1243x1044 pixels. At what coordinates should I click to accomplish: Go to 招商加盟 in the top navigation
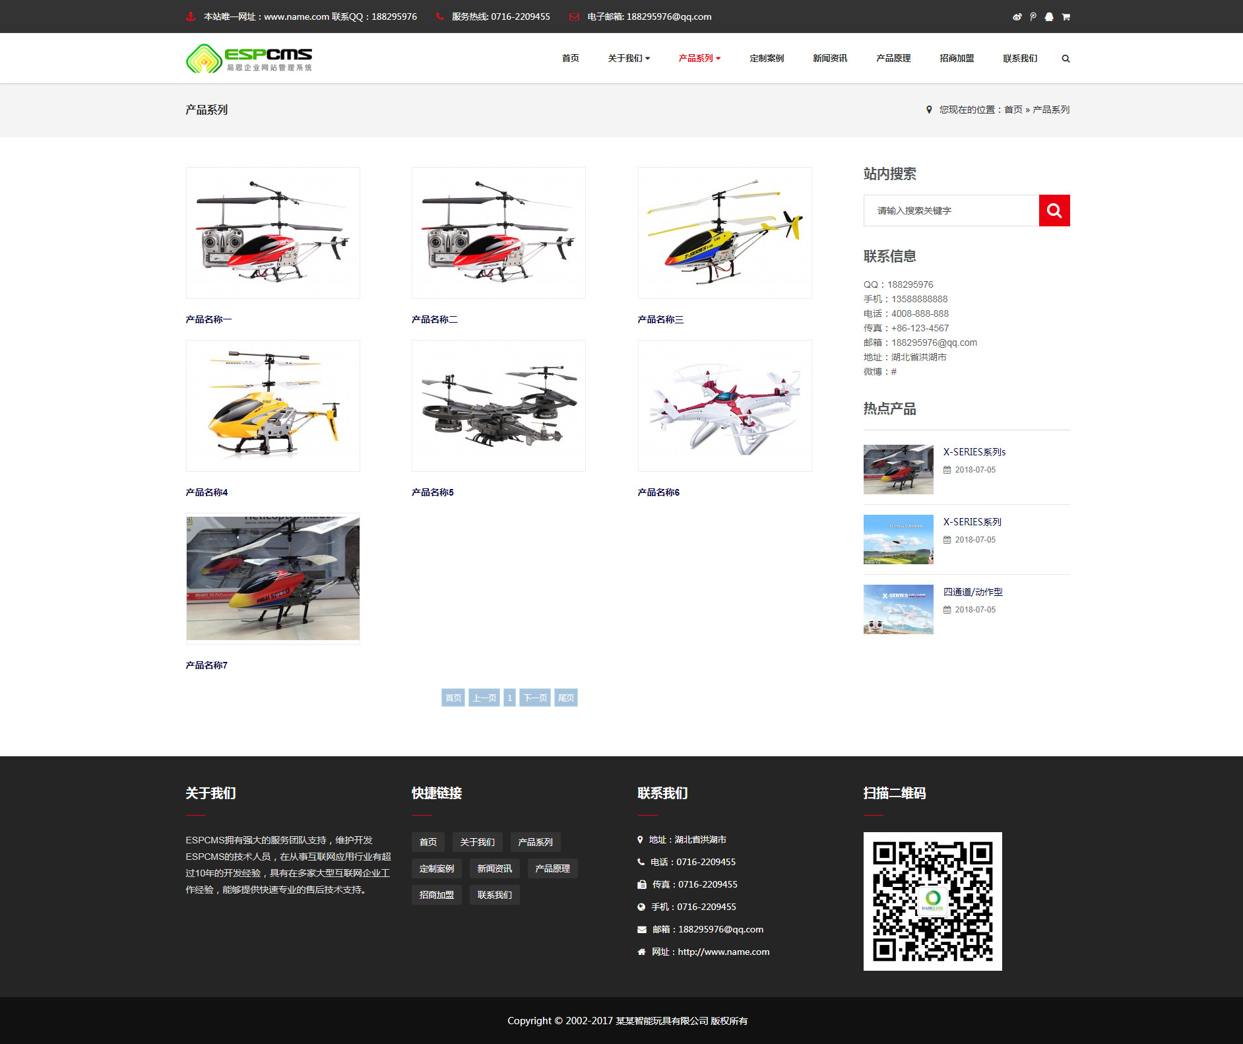click(x=956, y=59)
